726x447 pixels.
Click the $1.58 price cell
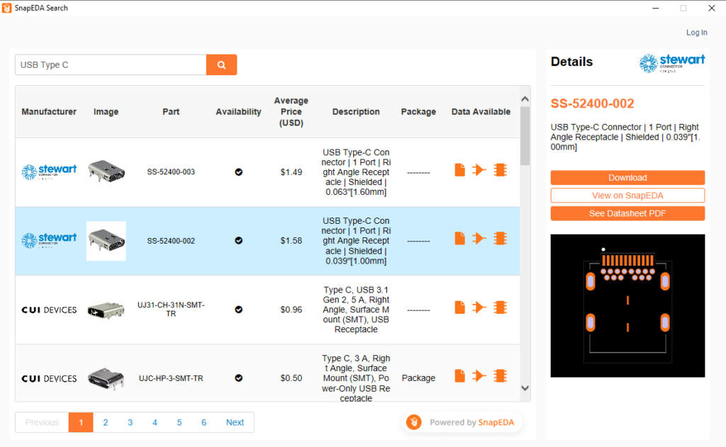click(291, 241)
